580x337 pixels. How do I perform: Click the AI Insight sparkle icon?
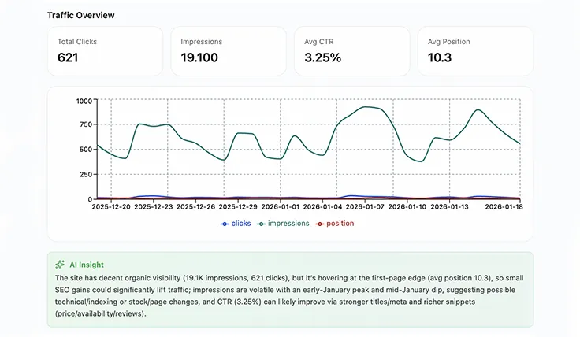(60, 265)
